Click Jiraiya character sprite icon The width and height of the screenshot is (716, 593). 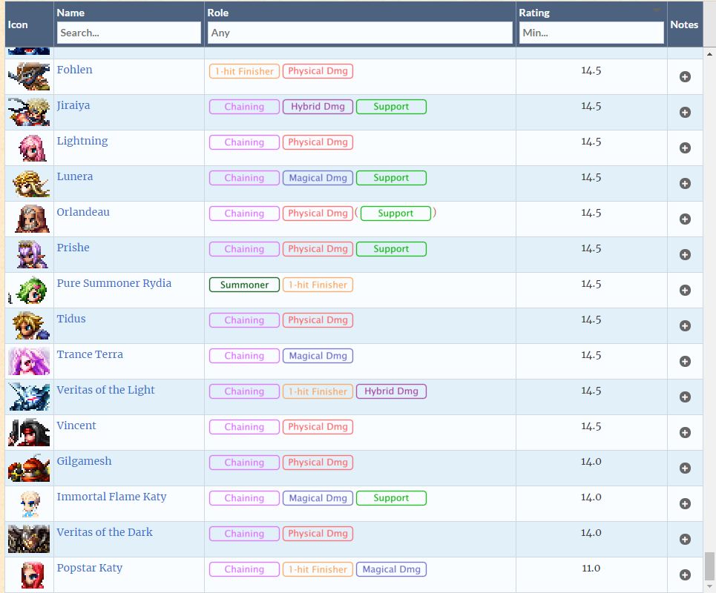(x=29, y=112)
